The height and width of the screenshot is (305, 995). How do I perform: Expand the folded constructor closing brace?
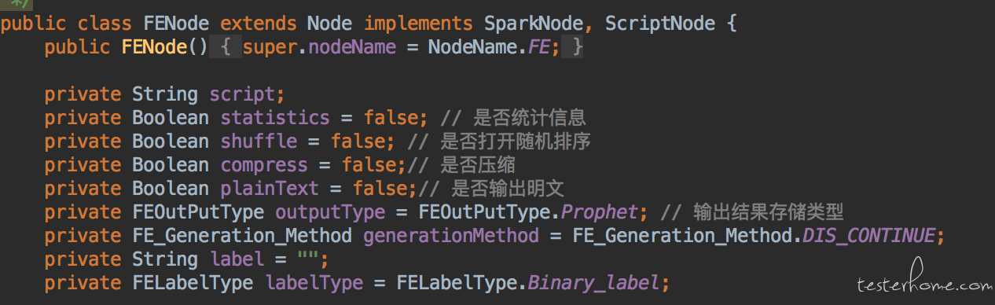575,47
